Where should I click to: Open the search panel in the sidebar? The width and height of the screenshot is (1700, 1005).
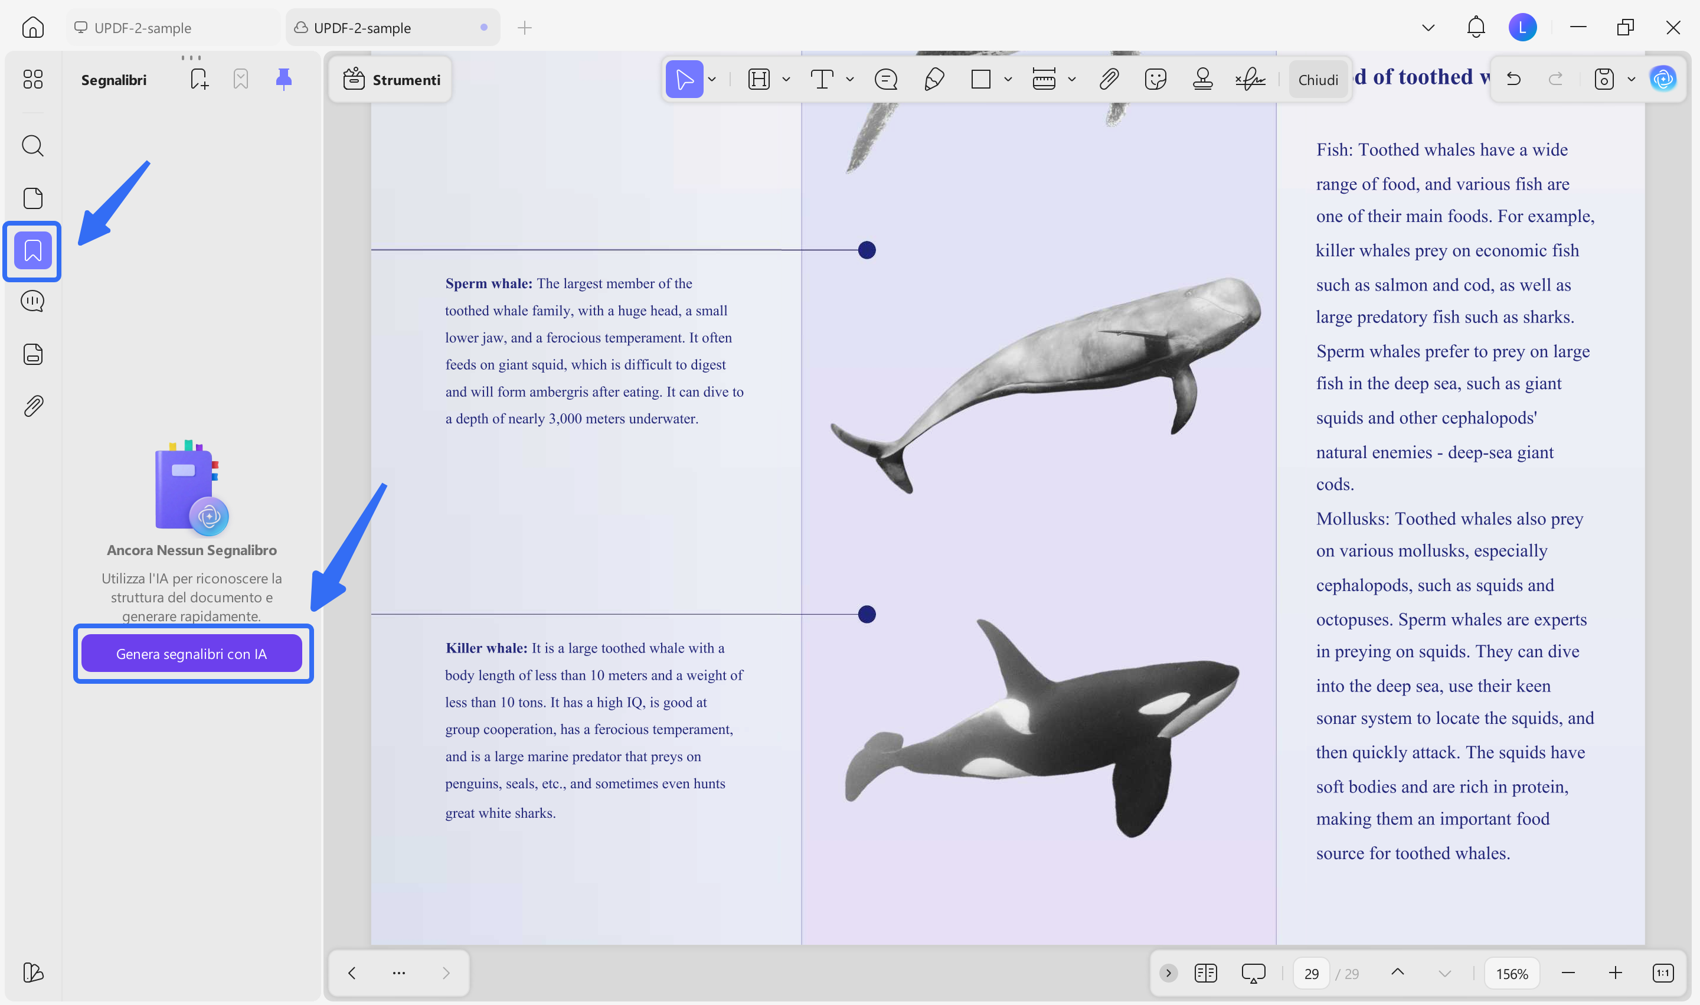(32, 146)
